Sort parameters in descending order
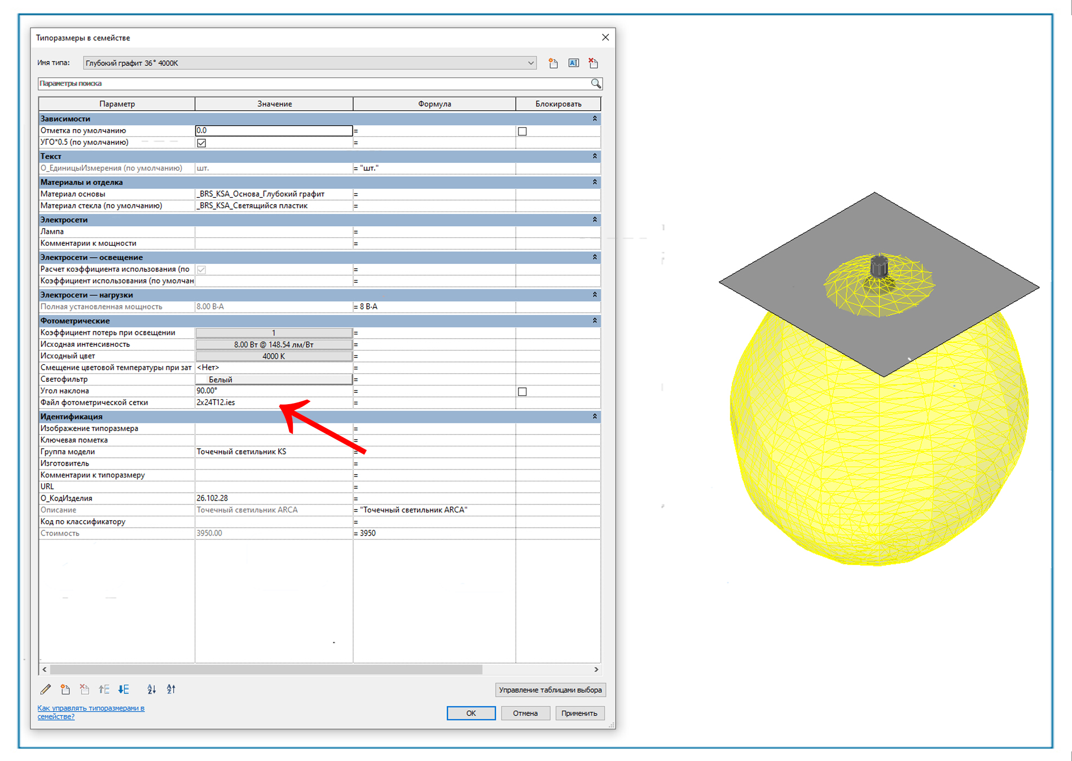The image size is (1072, 761). [x=171, y=689]
